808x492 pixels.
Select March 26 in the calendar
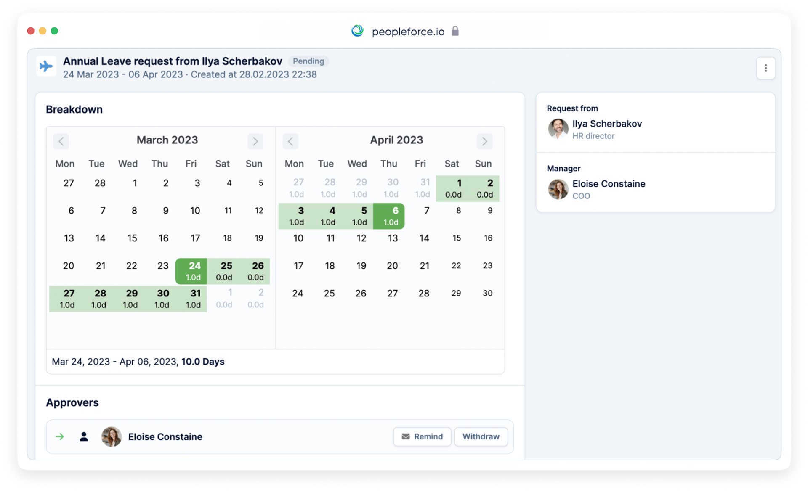(x=254, y=271)
